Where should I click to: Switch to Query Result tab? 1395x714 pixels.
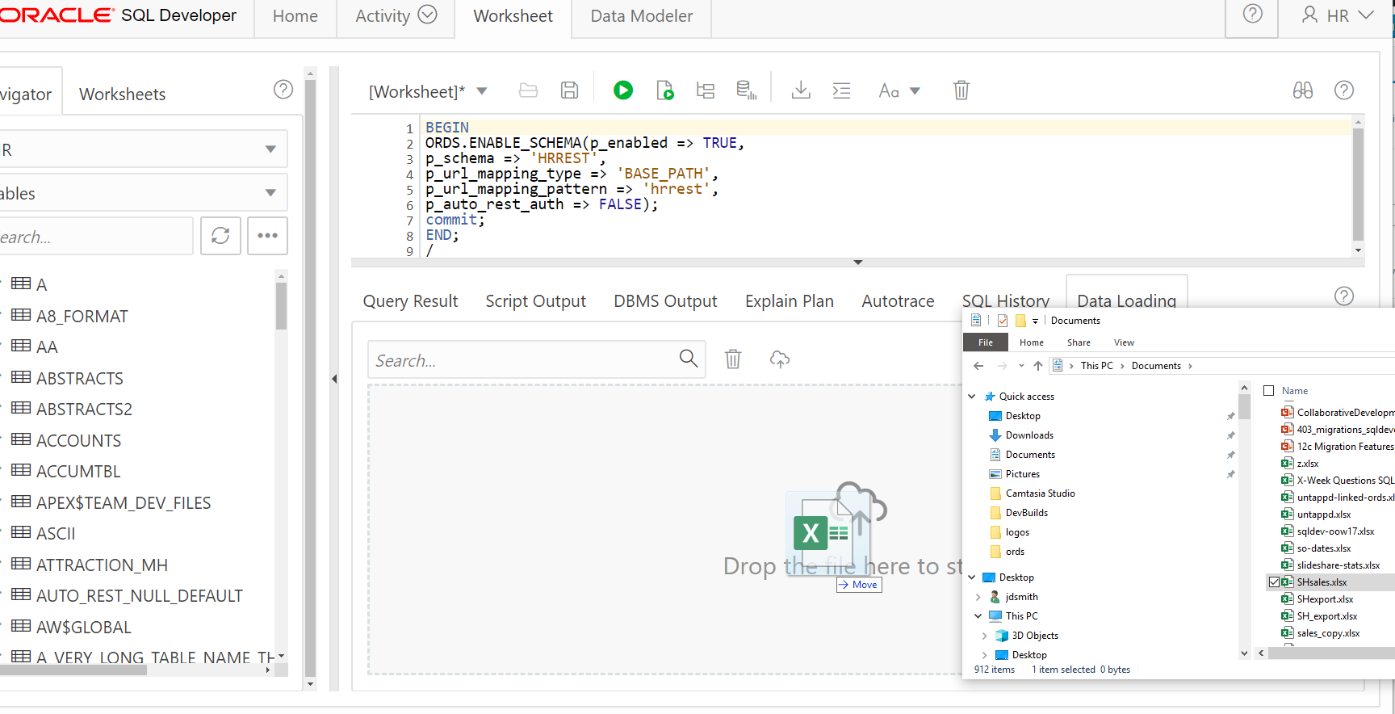click(x=410, y=301)
